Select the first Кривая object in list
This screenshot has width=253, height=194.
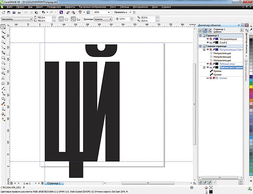[218, 71]
